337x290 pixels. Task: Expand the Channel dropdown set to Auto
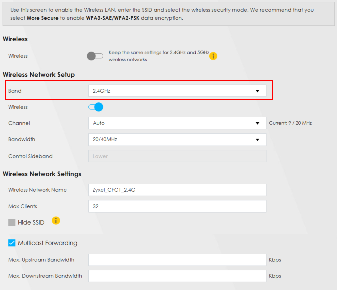[177, 123]
